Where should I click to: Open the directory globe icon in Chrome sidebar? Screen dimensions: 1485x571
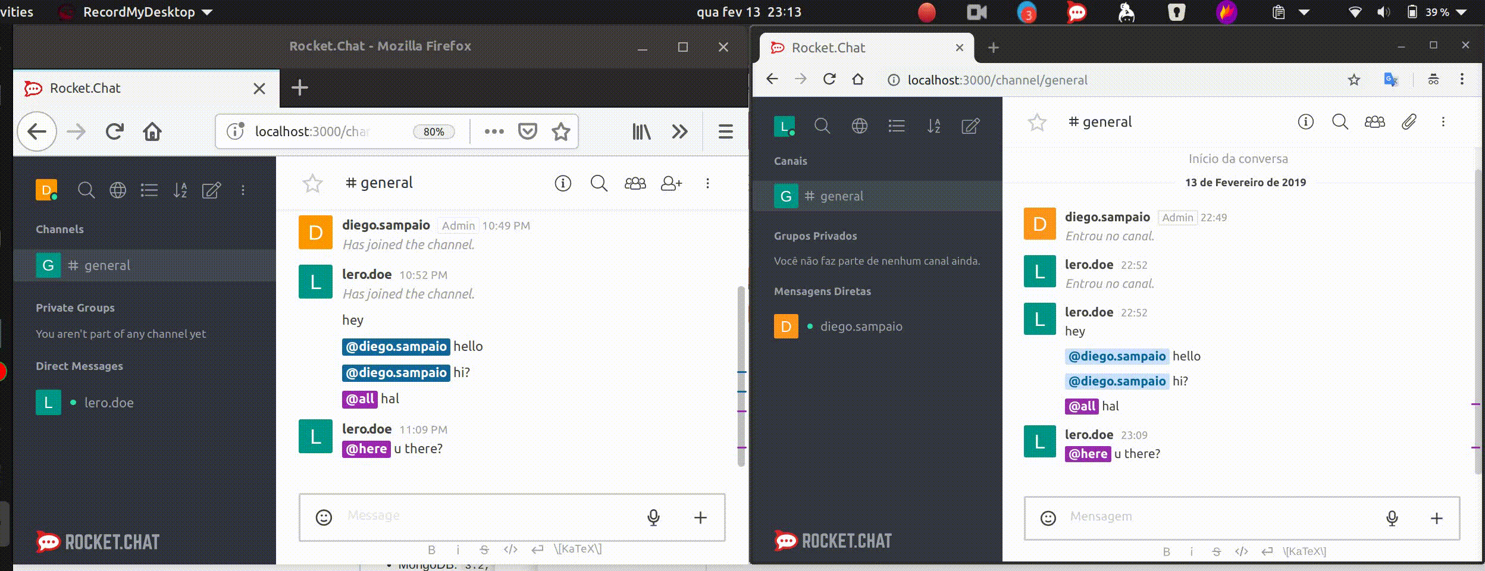(x=859, y=126)
